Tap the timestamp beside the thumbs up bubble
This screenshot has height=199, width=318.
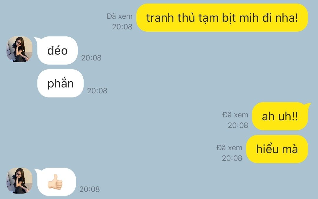(x=90, y=189)
